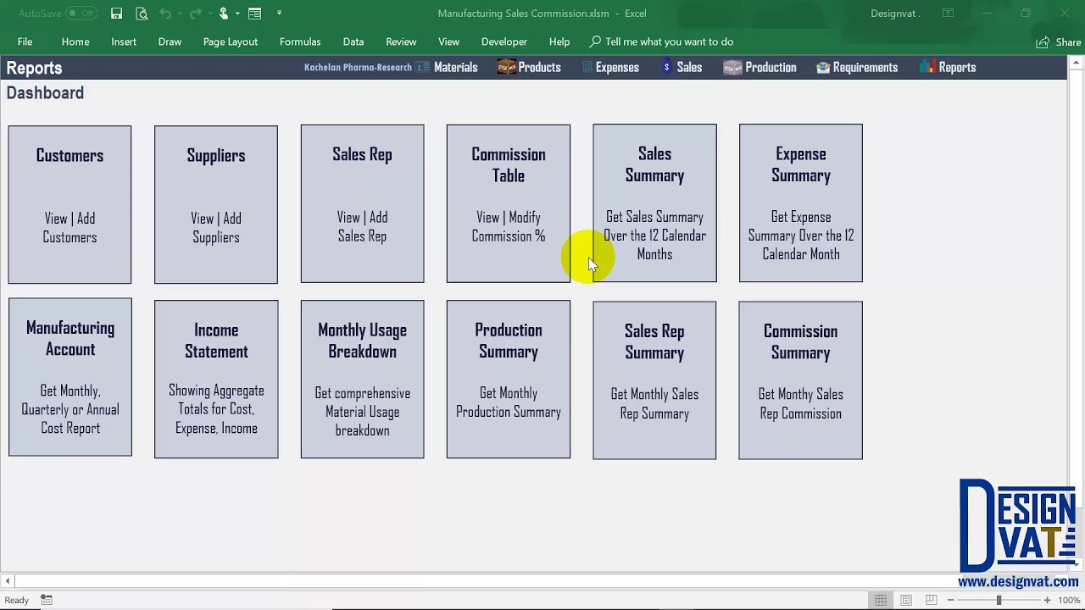Click the Redo arrow icon
This screenshot has height=610, width=1085.
(195, 14)
